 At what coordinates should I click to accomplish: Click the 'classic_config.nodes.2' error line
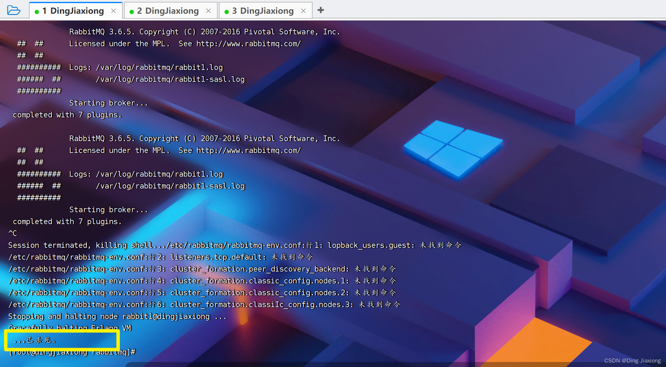(202, 293)
